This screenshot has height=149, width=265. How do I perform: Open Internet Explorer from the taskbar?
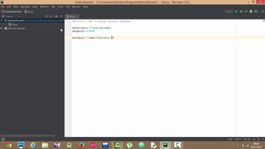point(33,145)
